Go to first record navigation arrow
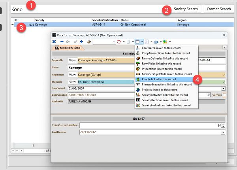Image resolution: width=237 pixels, height=170 pixels. click(x=13, y=151)
